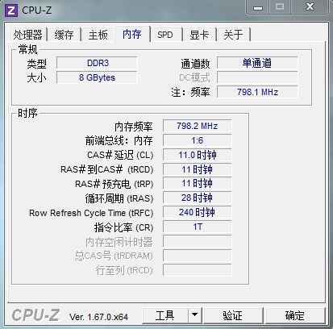
Task: Click the 前端总线：内存 label
Action: pos(119,140)
